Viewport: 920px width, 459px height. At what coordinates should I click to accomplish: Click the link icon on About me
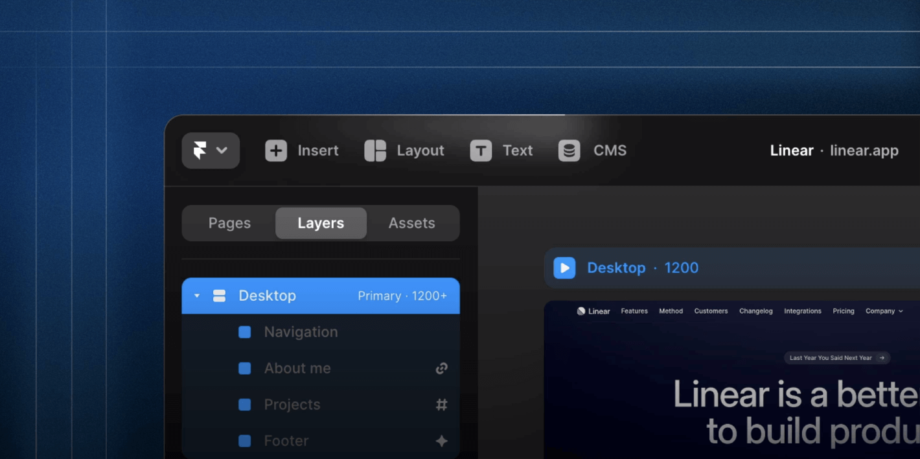442,368
